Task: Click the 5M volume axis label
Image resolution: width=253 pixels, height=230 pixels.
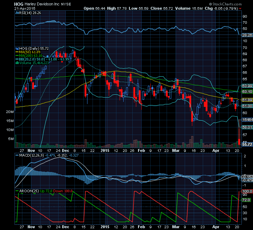Action: point(11,139)
